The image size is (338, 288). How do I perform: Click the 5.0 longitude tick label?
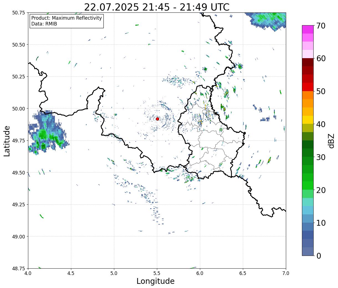point(114,273)
